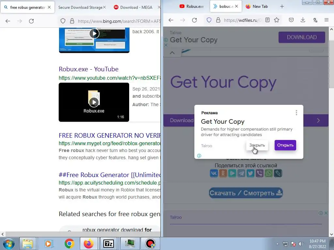Click Закрыть button in ad popup
This screenshot has width=334, height=250.
257,145
